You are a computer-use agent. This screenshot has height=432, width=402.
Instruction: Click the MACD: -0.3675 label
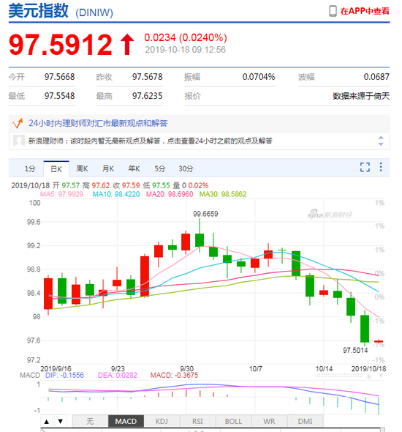pyautogui.click(x=174, y=375)
